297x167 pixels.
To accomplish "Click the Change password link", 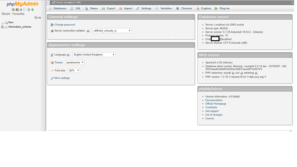I will pyautogui.click(x=65, y=25).
